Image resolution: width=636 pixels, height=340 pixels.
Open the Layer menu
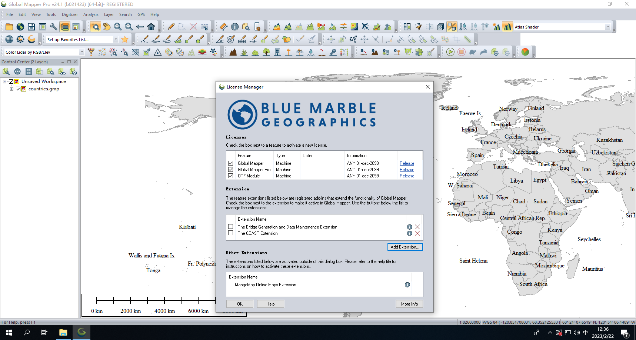click(x=109, y=14)
